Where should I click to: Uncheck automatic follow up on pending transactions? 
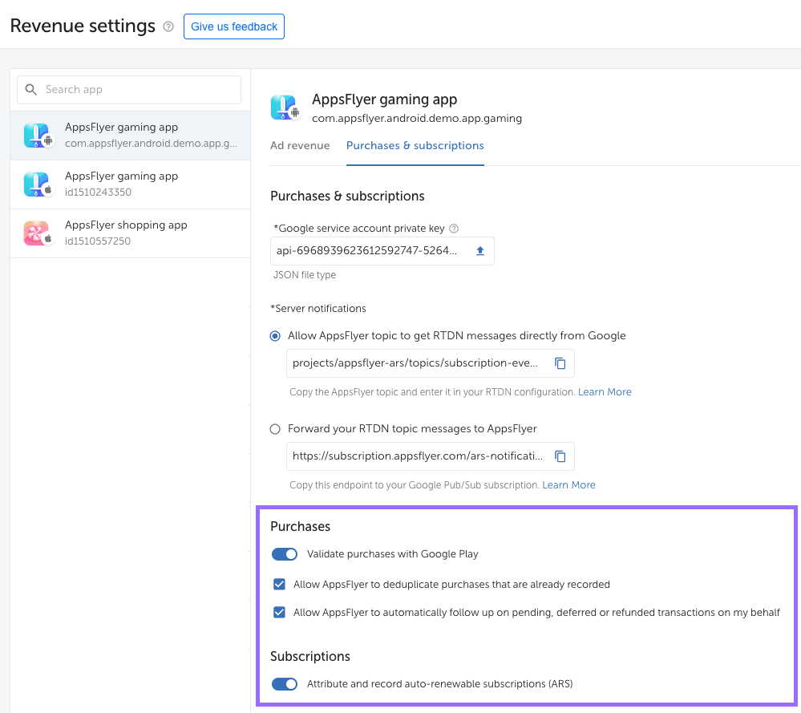(280, 612)
